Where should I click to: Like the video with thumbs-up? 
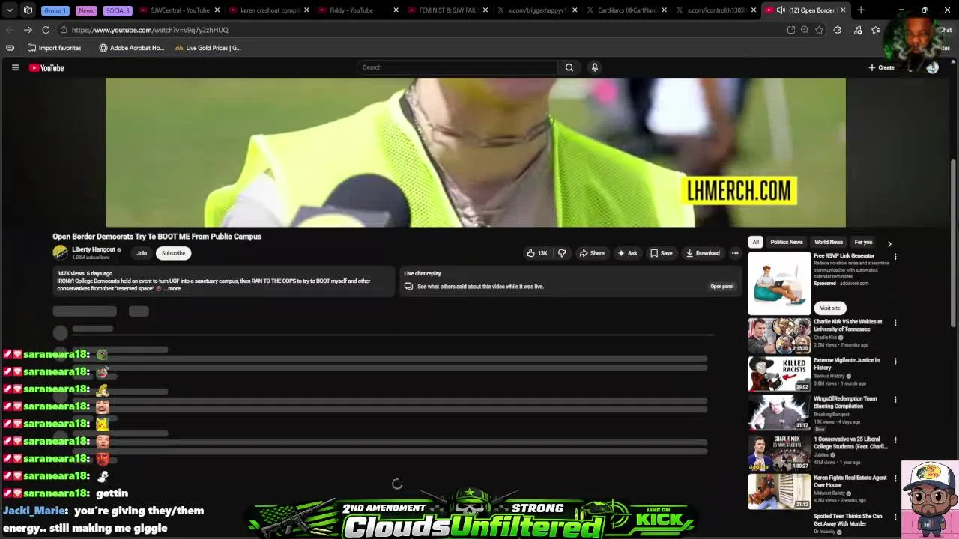tap(537, 253)
